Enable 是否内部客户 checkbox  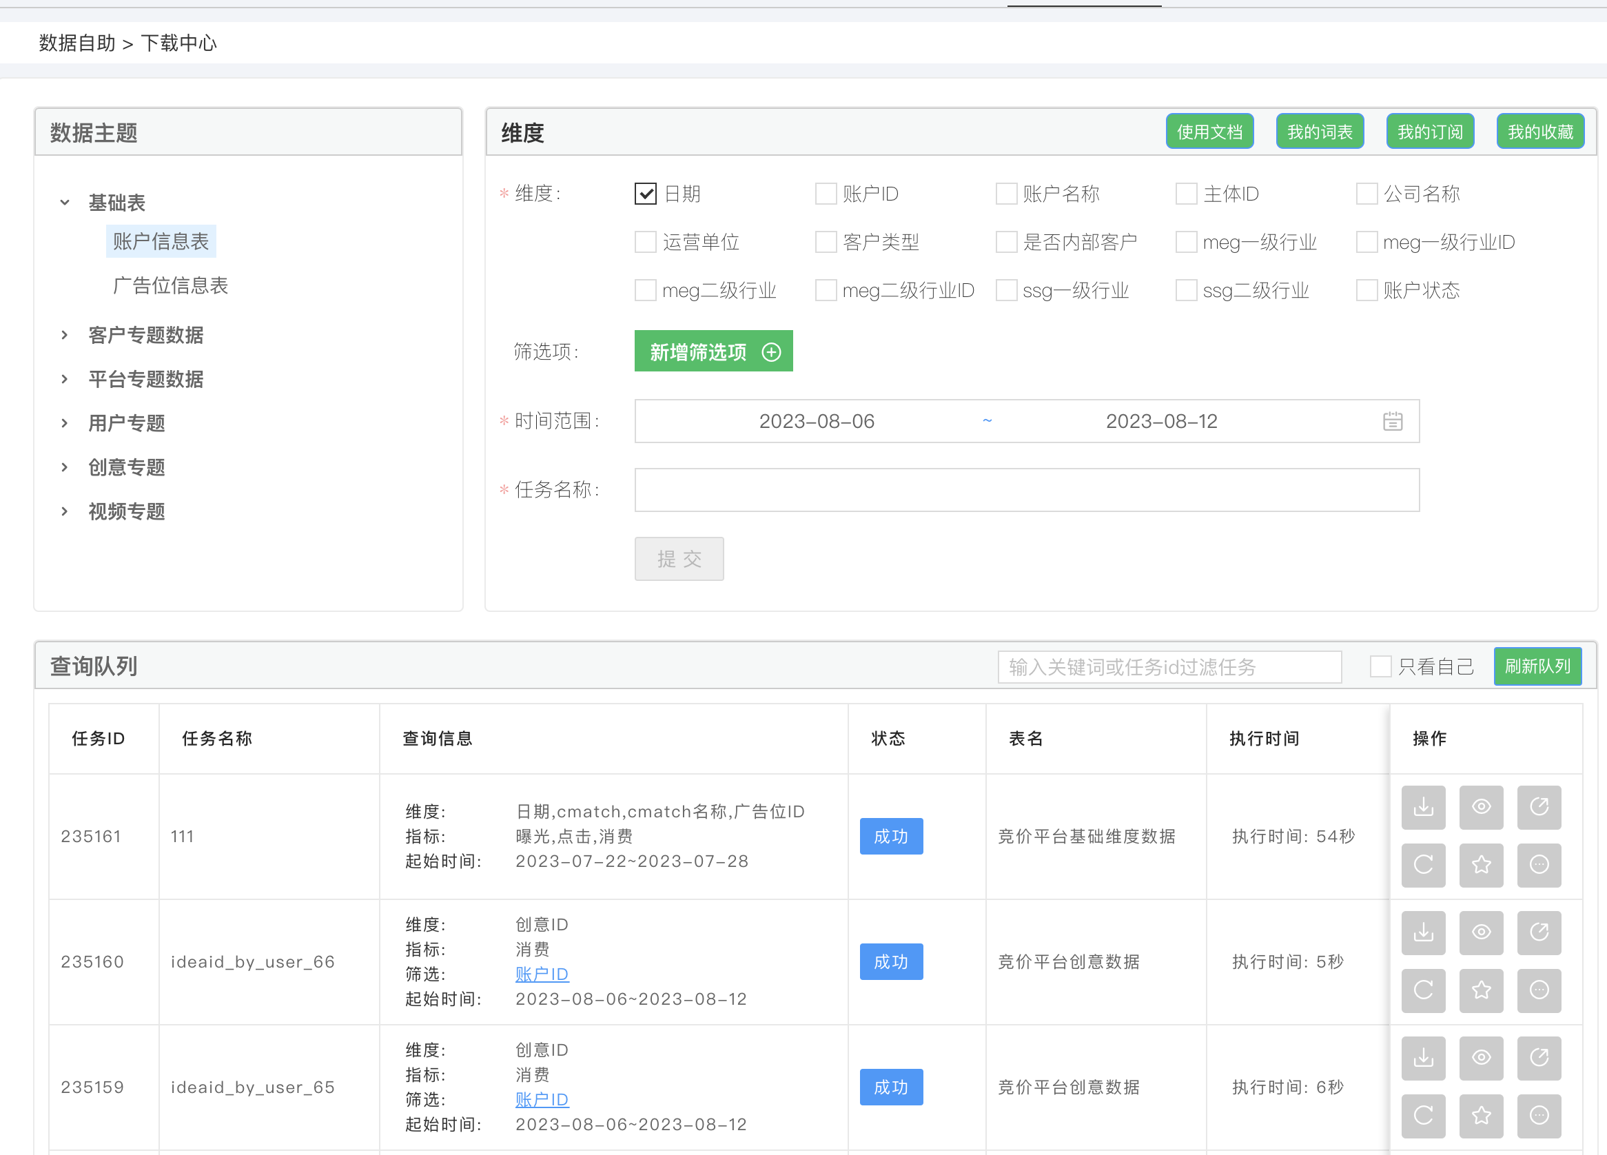pos(1006,242)
